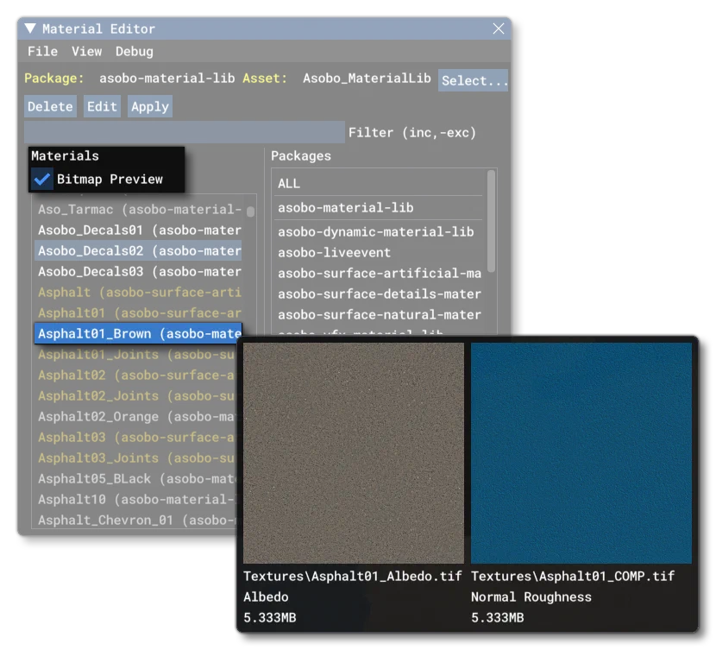Select Asphalt01_Joints material

135,355
